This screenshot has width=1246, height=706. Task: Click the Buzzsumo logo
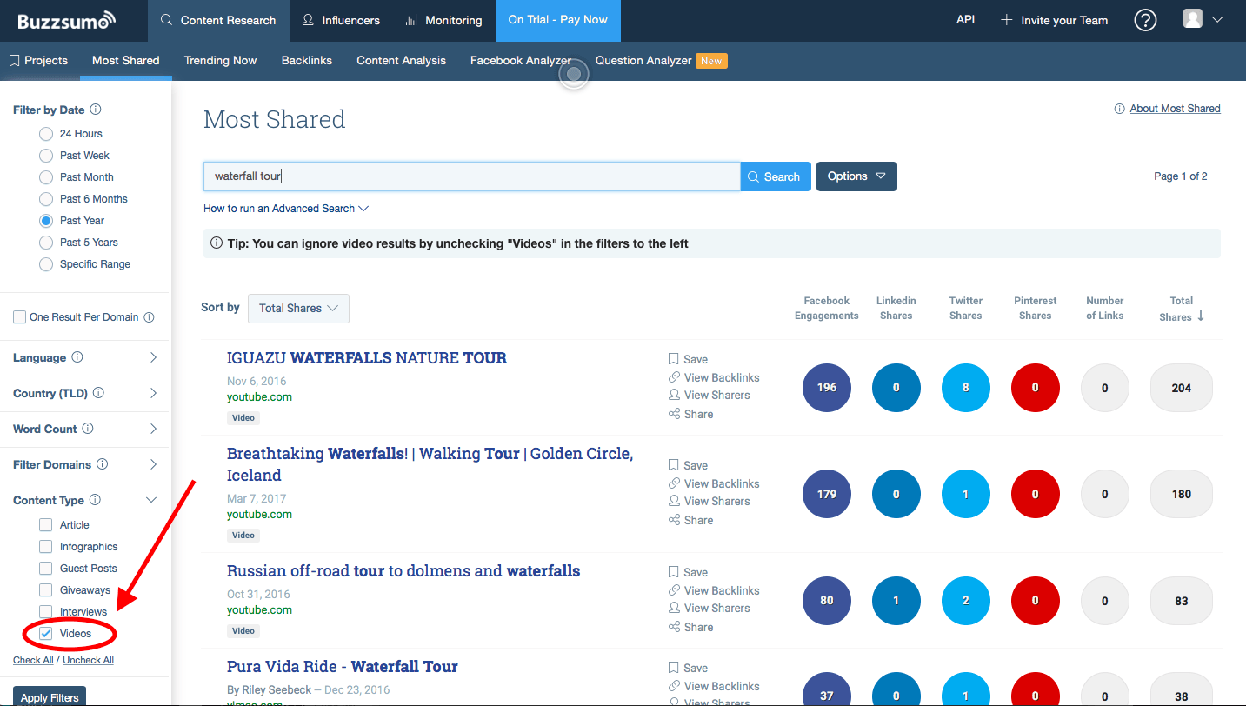tap(67, 20)
